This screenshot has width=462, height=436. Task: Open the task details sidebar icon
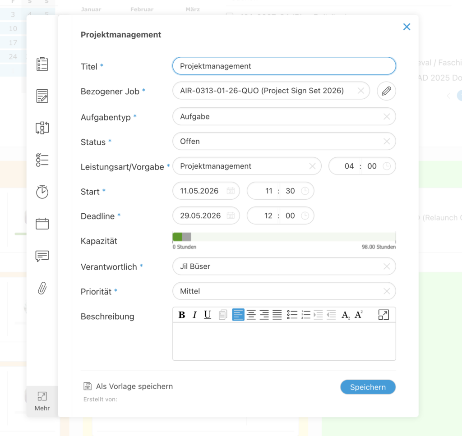pyautogui.click(x=42, y=64)
